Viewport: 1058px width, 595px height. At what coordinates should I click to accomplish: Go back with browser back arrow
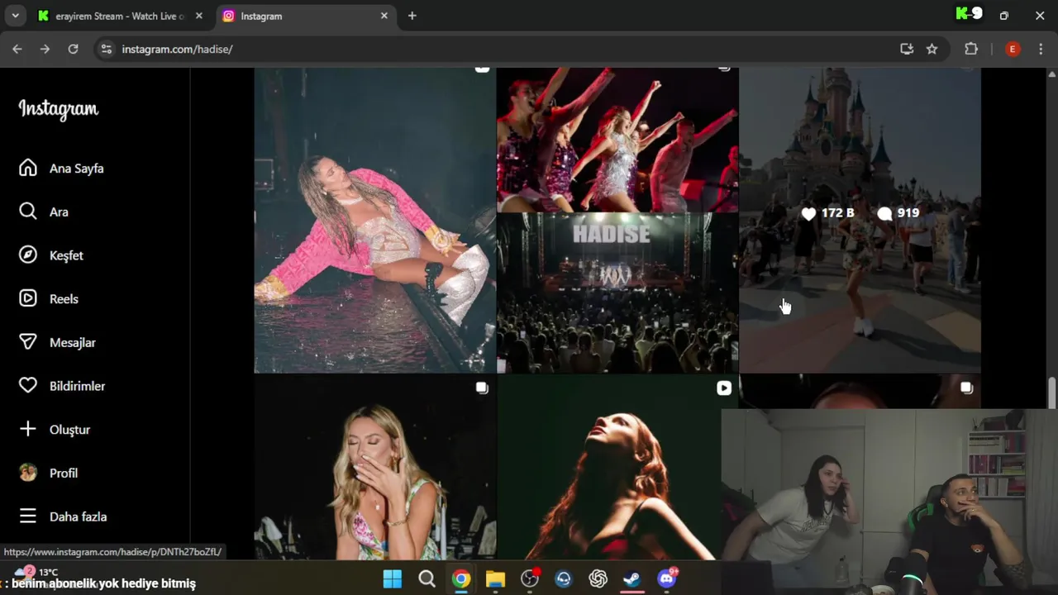point(17,49)
